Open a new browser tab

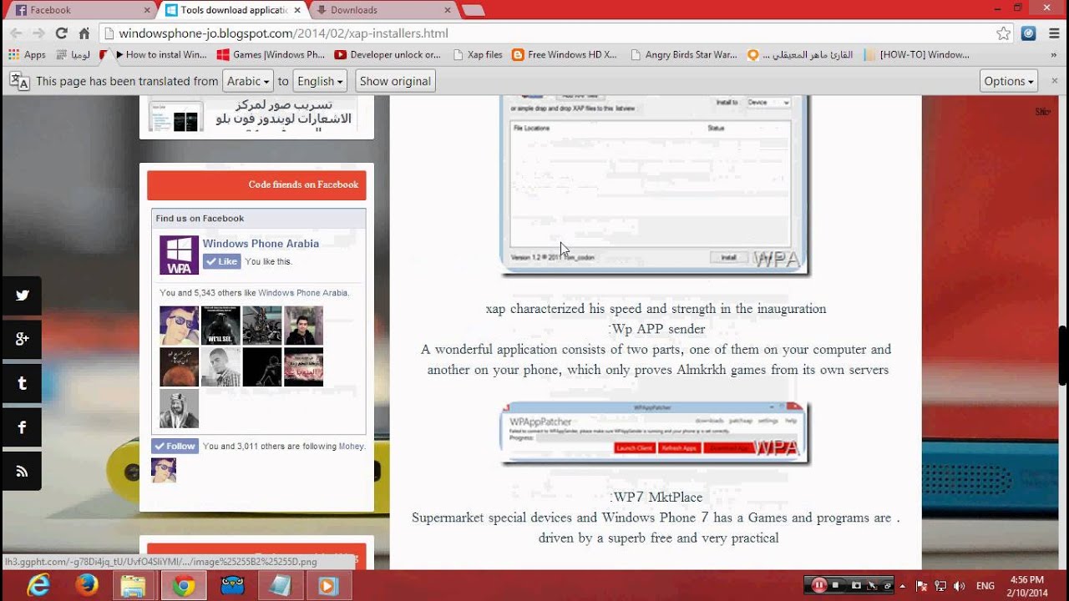474,10
